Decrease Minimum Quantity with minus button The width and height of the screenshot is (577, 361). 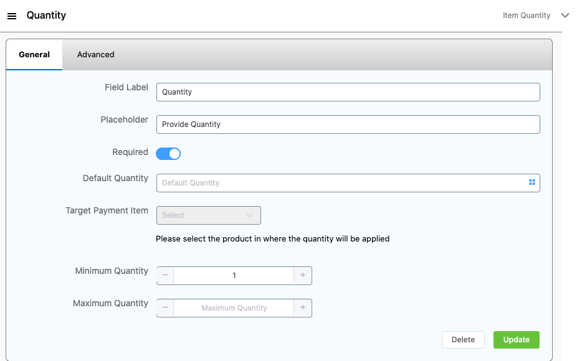click(165, 275)
